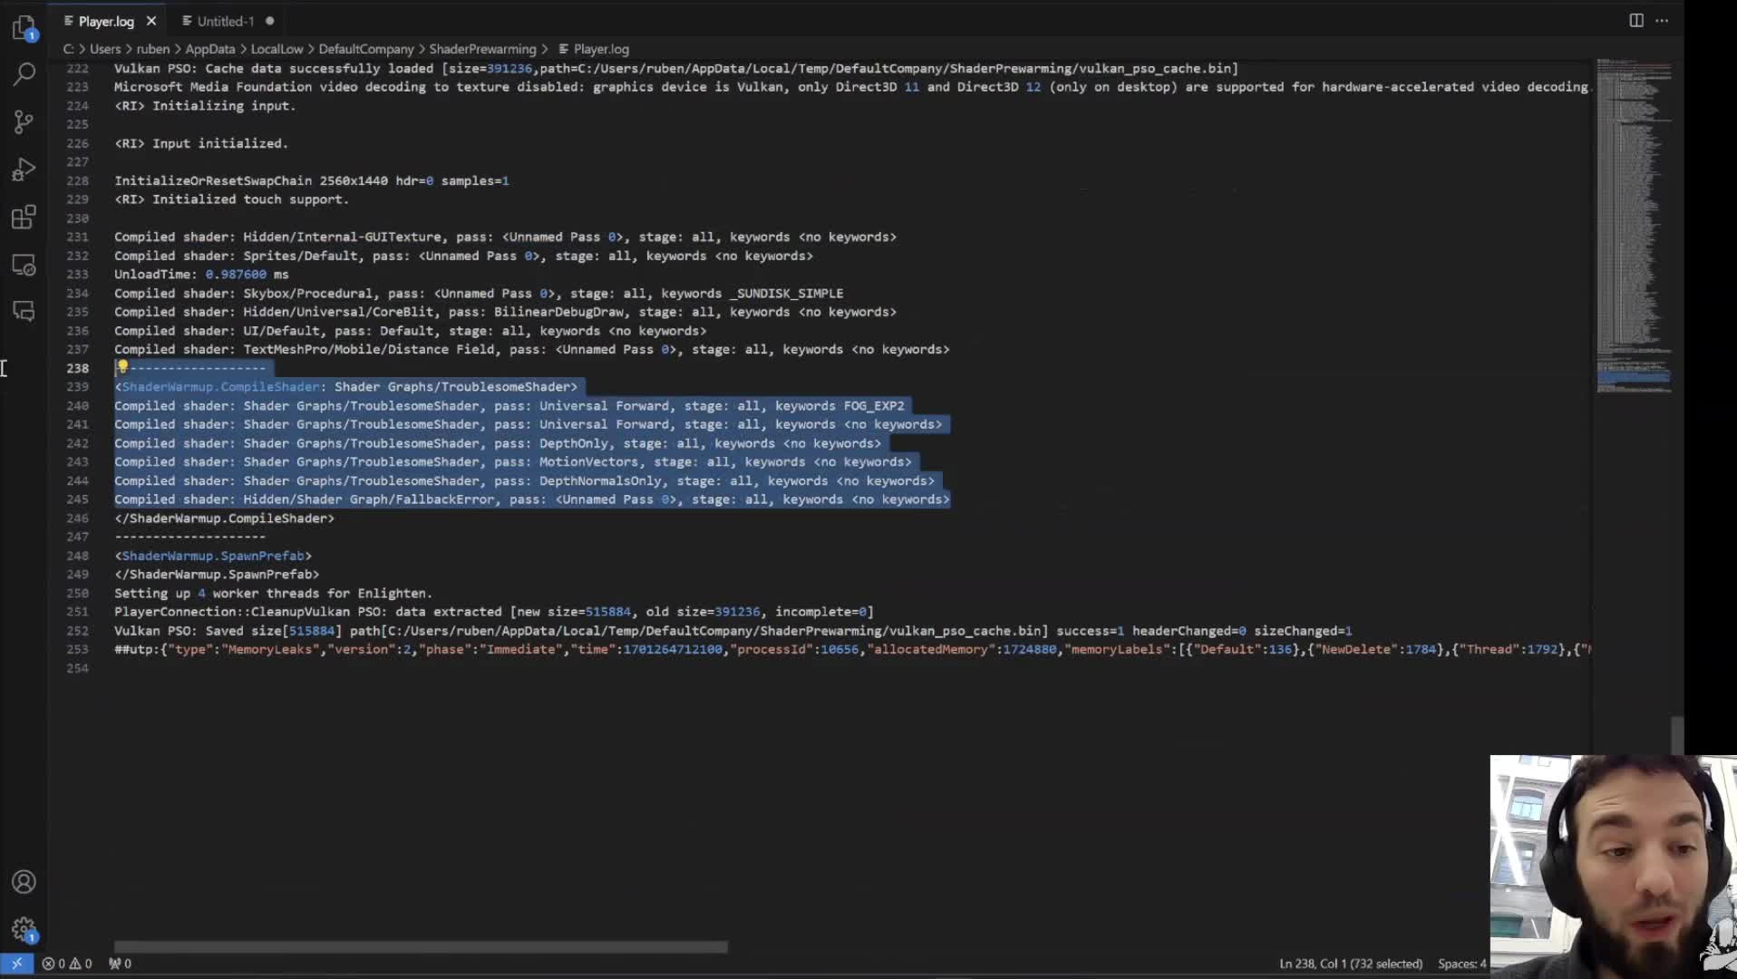
Task: Open the Run and Debug panel
Action: (23, 170)
